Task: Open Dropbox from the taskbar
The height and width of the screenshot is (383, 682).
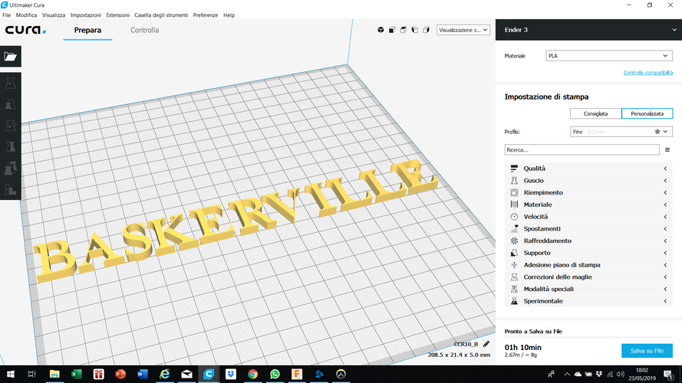Action: coord(230,374)
